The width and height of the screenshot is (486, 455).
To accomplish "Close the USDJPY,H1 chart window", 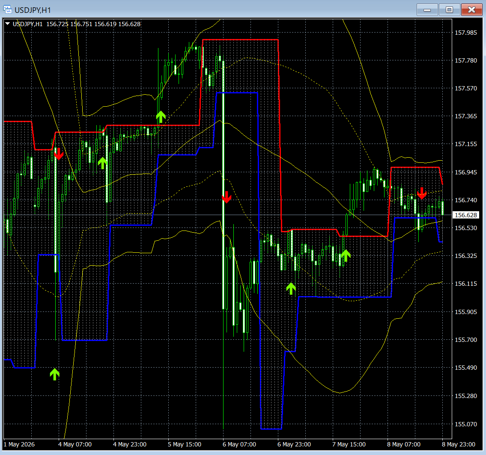I will (x=471, y=9).
